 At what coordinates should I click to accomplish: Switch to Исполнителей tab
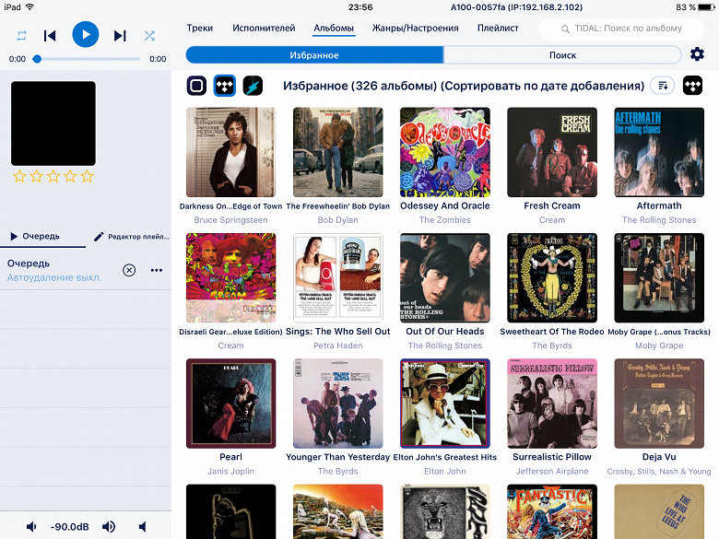(264, 28)
